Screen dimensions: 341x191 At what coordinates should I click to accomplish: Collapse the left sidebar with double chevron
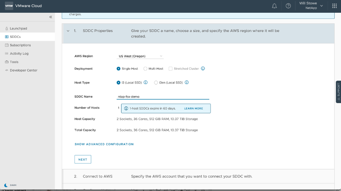click(x=51, y=17)
